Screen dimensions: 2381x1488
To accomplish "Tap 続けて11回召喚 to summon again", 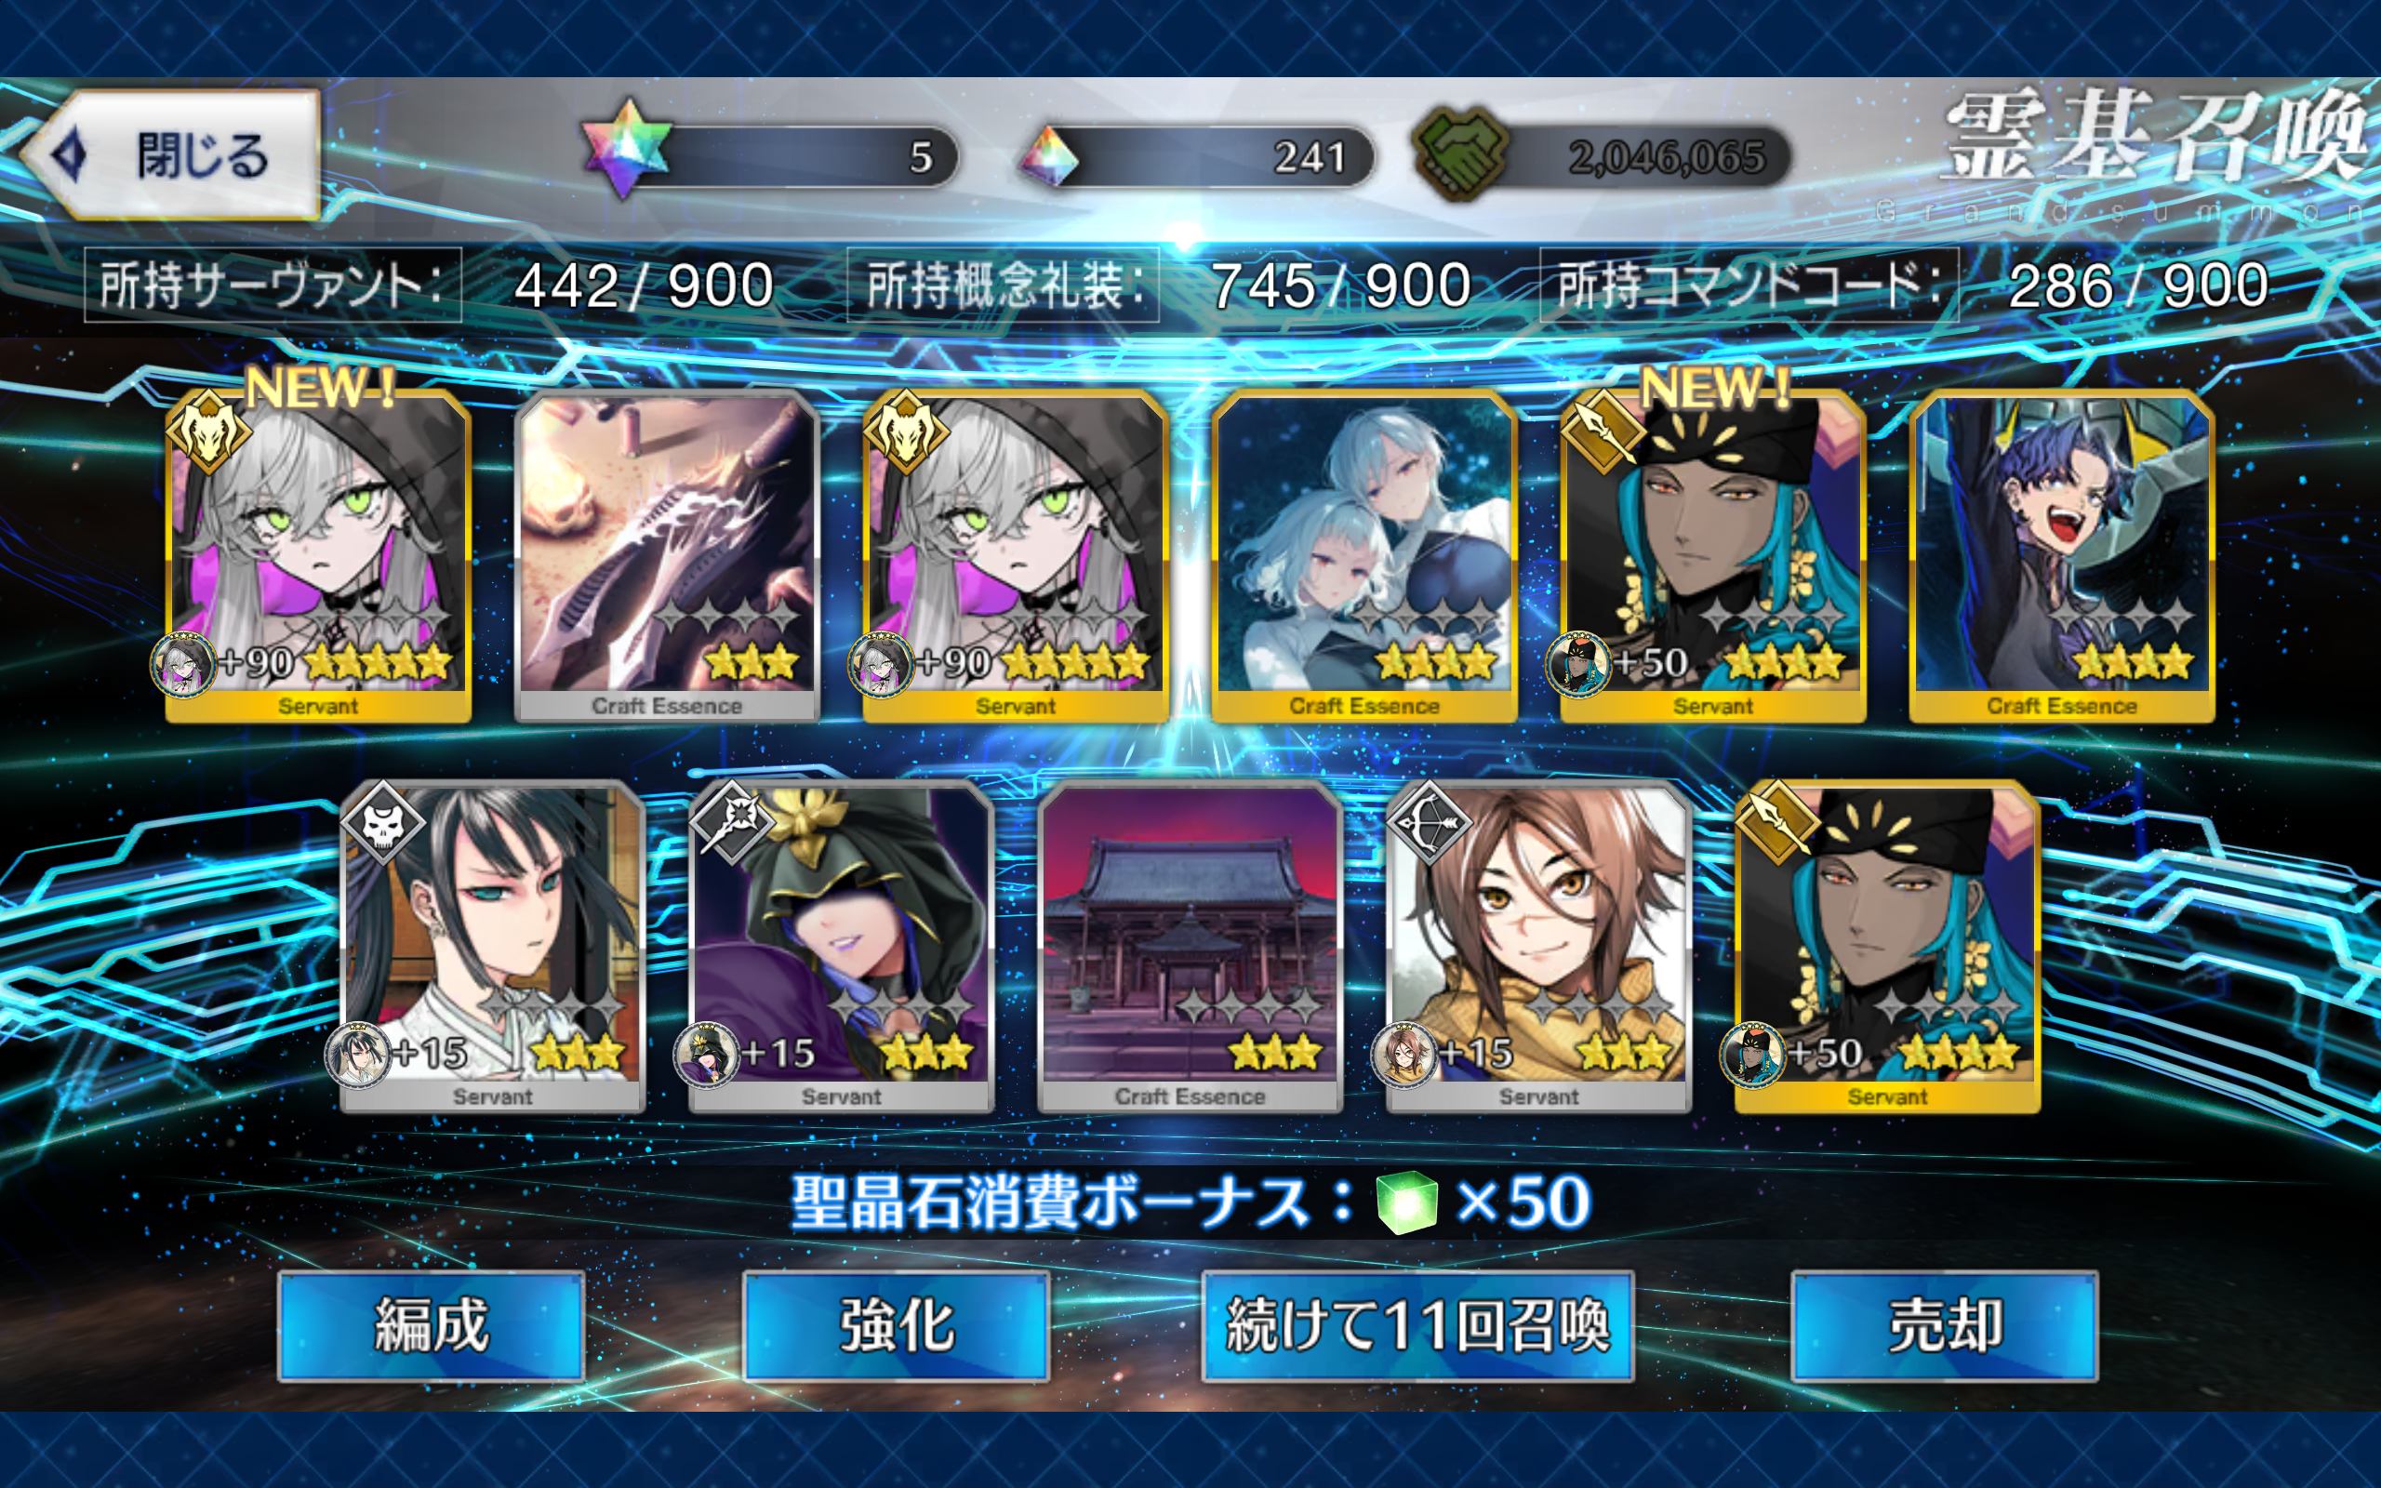I will point(1417,1325).
